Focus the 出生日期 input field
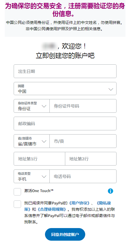The image size is (131, 242). pos(65,71)
